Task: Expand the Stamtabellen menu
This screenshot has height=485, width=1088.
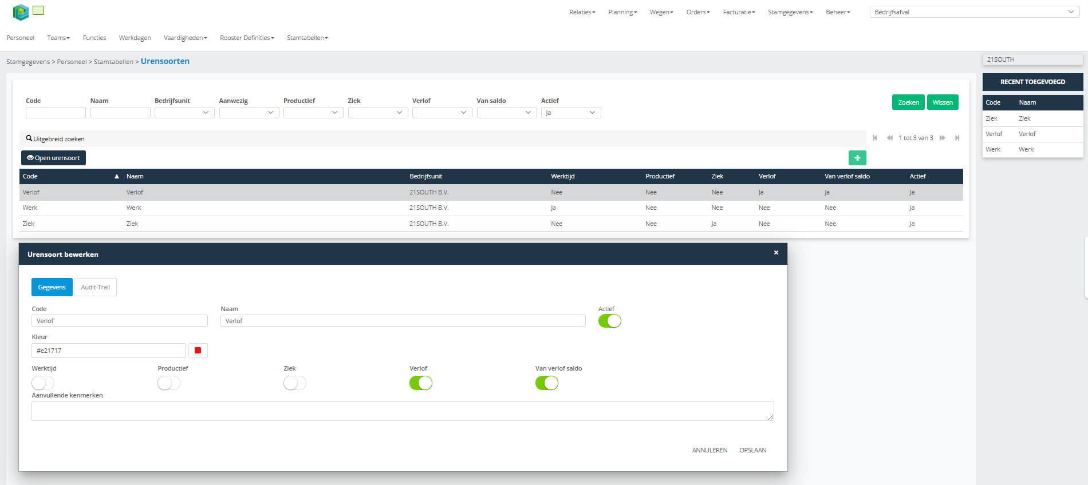Action: (308, 38)
